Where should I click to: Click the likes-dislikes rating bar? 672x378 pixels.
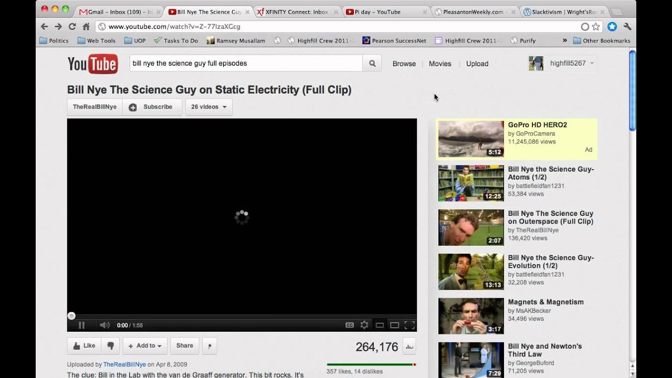(371, 364)
